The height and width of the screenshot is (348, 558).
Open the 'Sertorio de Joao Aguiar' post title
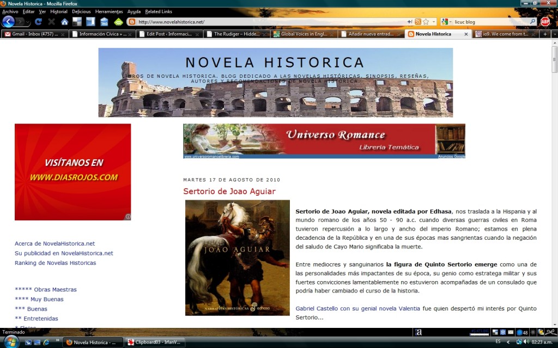229,191
